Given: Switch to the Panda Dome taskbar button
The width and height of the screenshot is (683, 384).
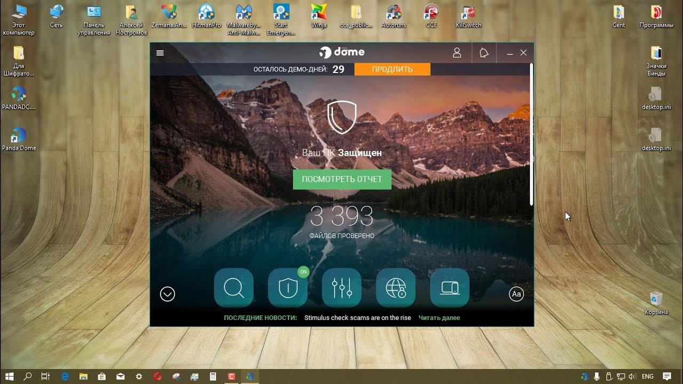Looking at the screenshot, I should pyautogui.click(x=250, y=377).
